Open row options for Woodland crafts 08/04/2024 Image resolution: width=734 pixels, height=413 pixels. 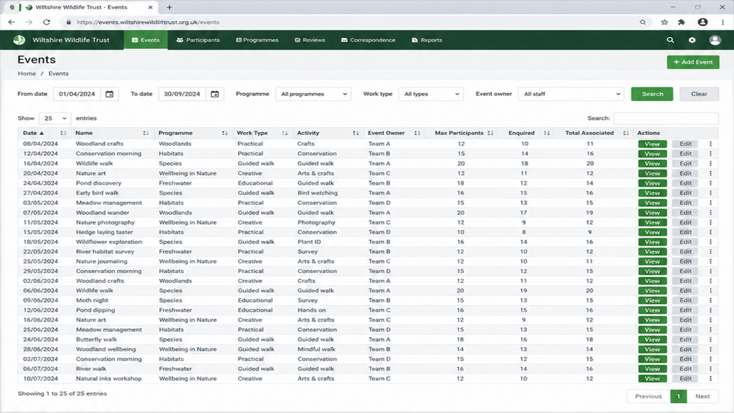click(711, 144)
